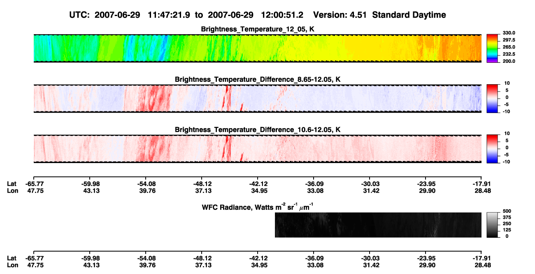Click the 232.5 color bar label
The image size is (535, 274).
[509, 54]
